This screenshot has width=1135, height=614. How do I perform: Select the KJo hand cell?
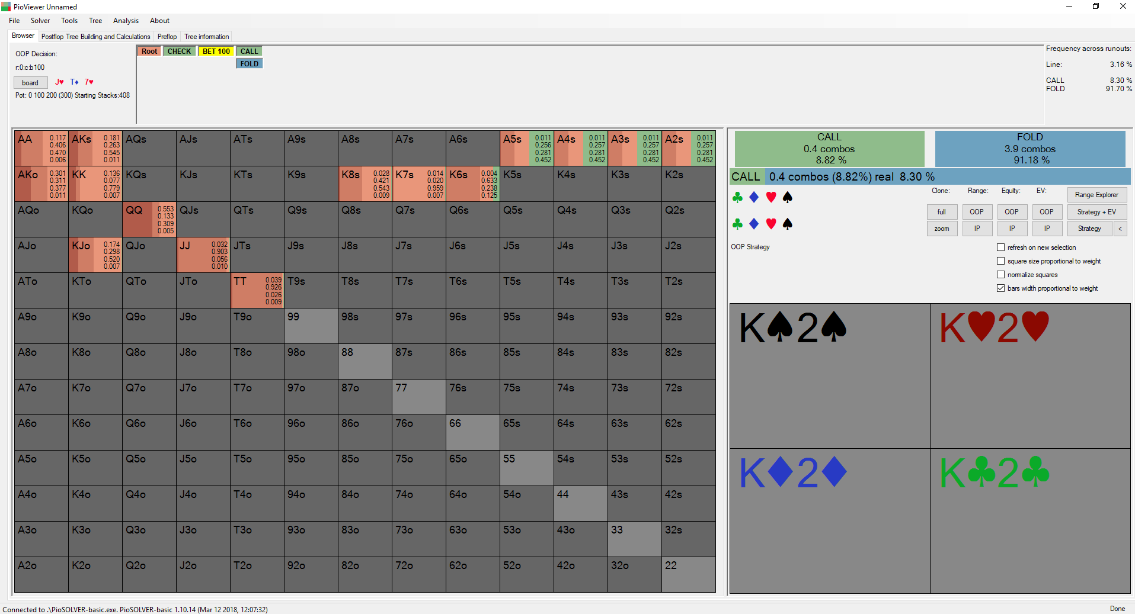click(x=95, y=255)
